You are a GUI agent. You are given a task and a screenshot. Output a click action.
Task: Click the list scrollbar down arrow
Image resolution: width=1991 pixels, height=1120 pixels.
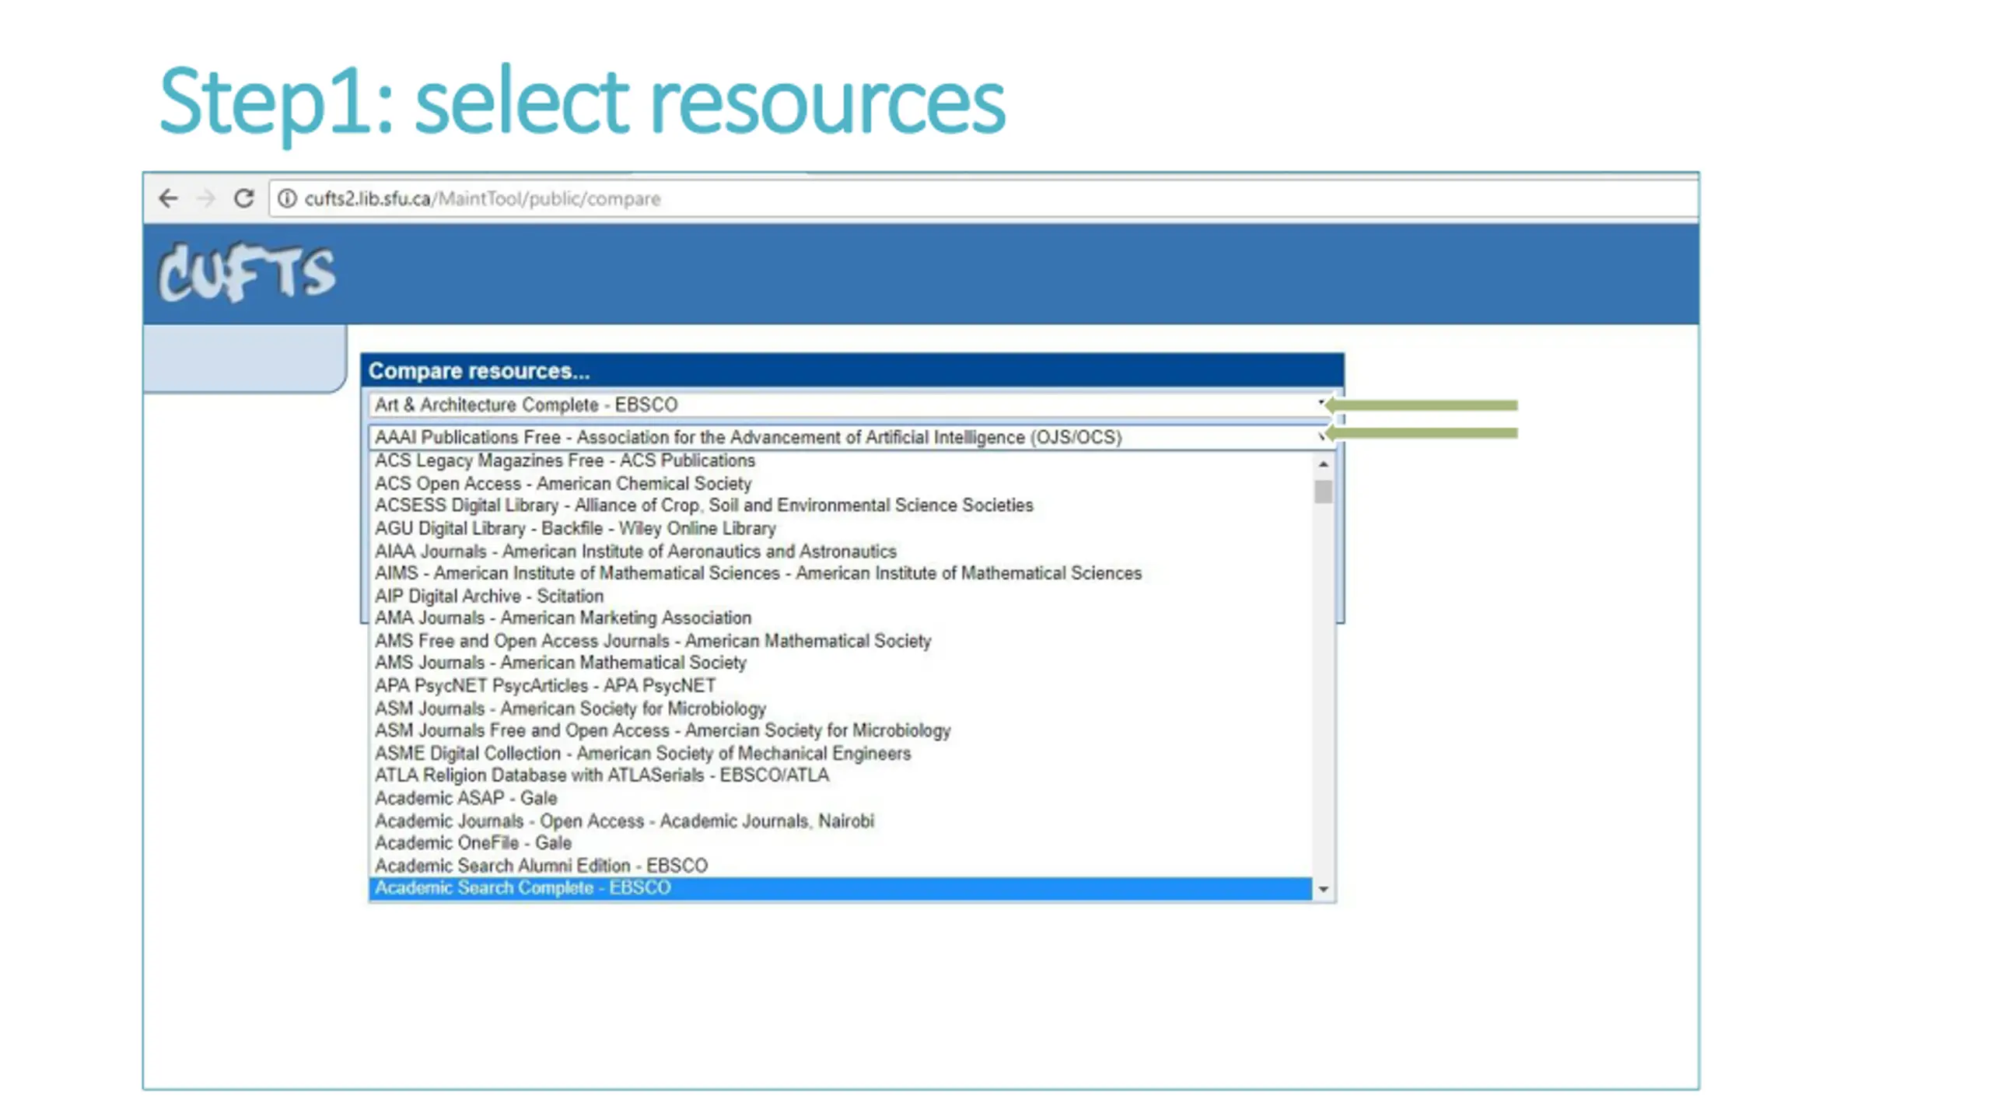tap(1323, 888)
